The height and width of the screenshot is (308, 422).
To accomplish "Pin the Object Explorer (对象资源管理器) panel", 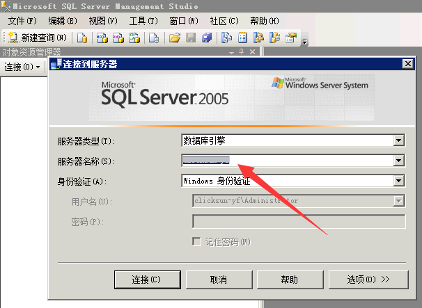I will 242,52.
